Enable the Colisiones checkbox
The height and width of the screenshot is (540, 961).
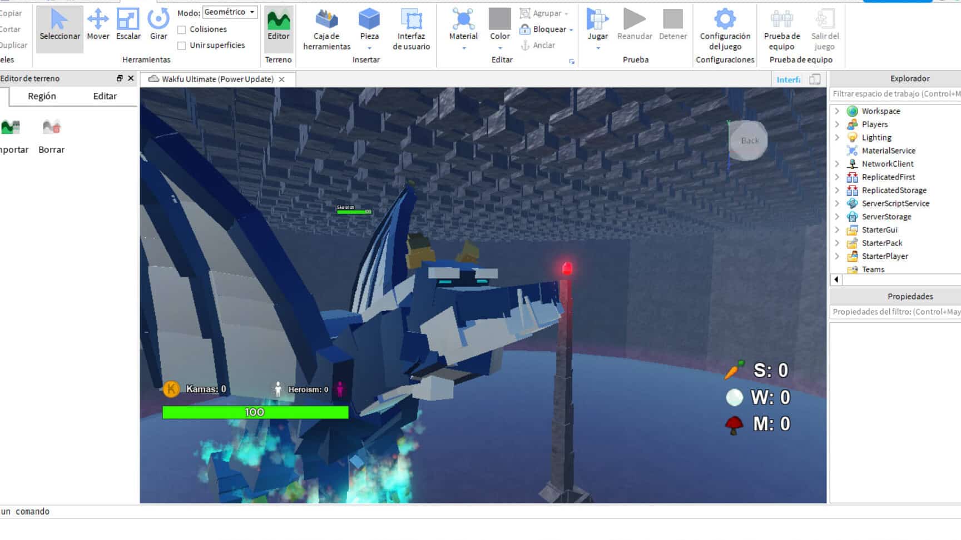(182, 29)
